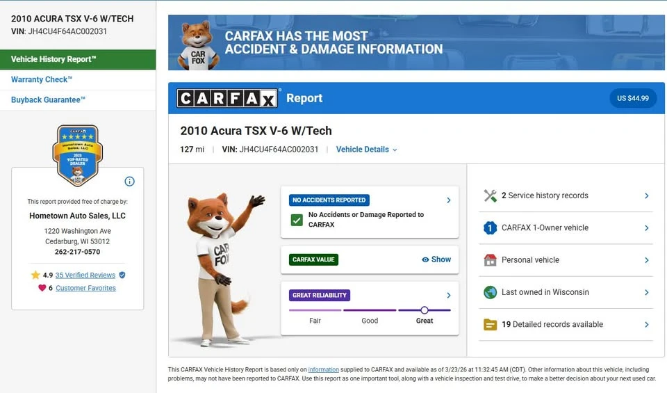Click the US $44.99 price button
Screen dimensions: 667x393
pos(632,98)
